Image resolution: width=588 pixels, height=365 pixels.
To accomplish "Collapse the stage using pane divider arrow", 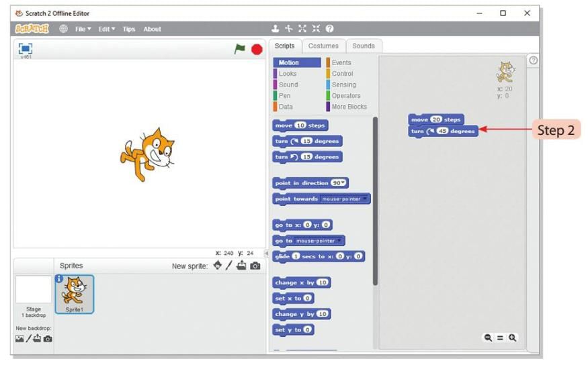I will (267, 254).
